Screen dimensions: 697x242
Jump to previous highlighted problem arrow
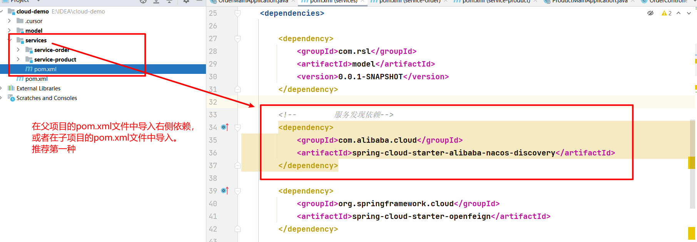coord(679,13)
